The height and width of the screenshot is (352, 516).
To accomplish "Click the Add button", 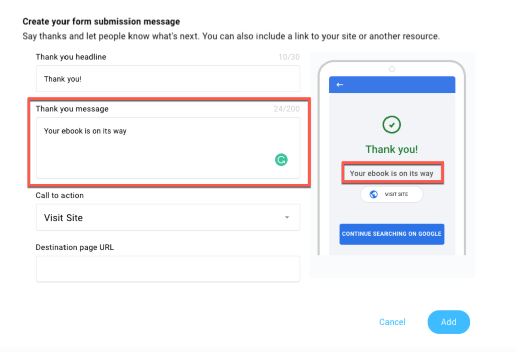I will tap(448, 322).
